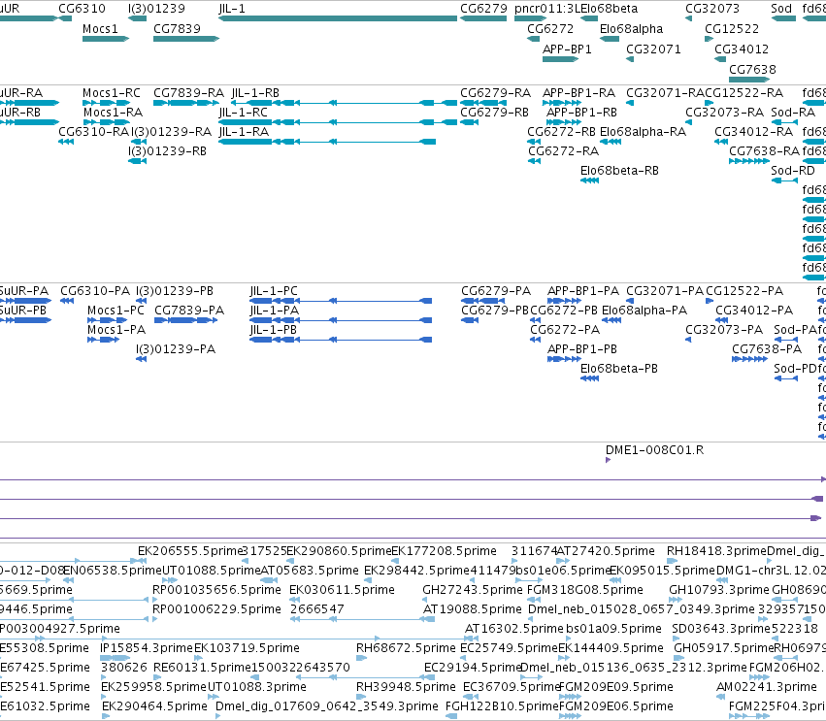Select the IP15854.3prime EST
This screenshot has width=826, height=721.
pyautogui.click(x=116, y=658)
